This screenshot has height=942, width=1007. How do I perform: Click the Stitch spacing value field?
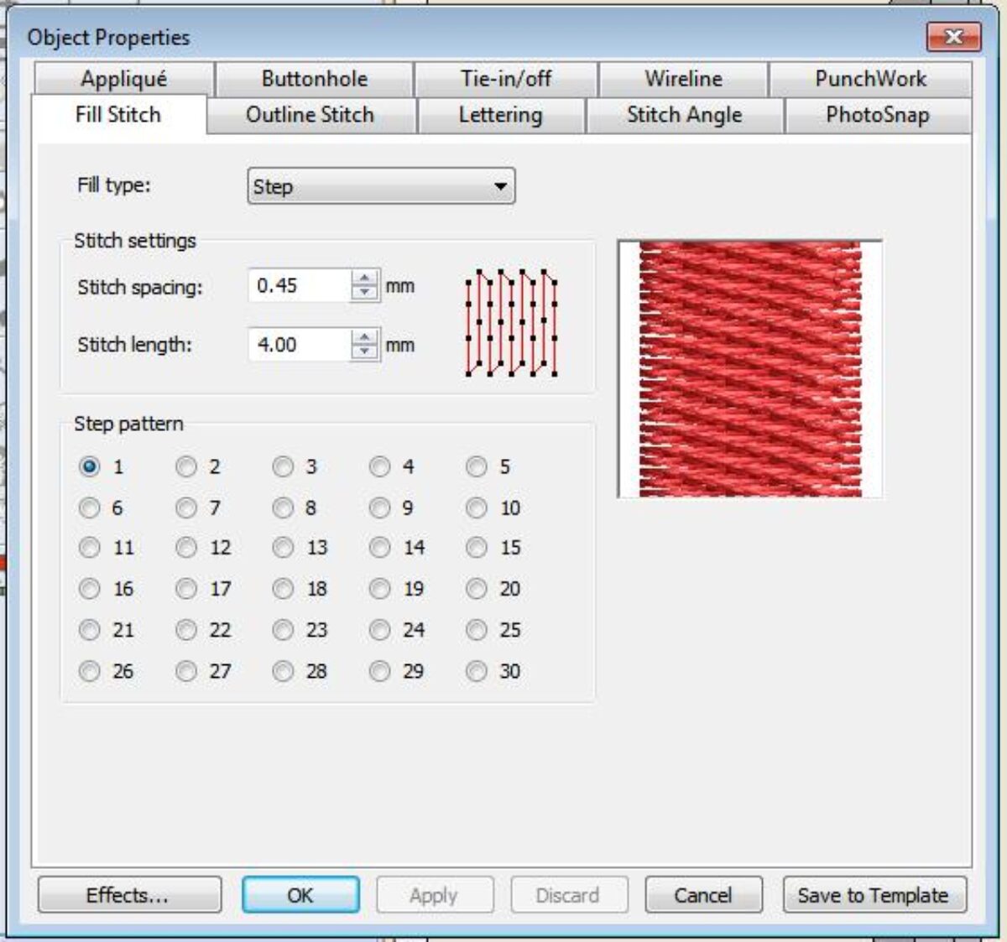pos(300,285)
